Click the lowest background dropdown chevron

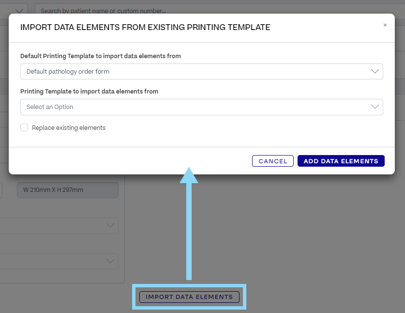click(x=111, y=261)
